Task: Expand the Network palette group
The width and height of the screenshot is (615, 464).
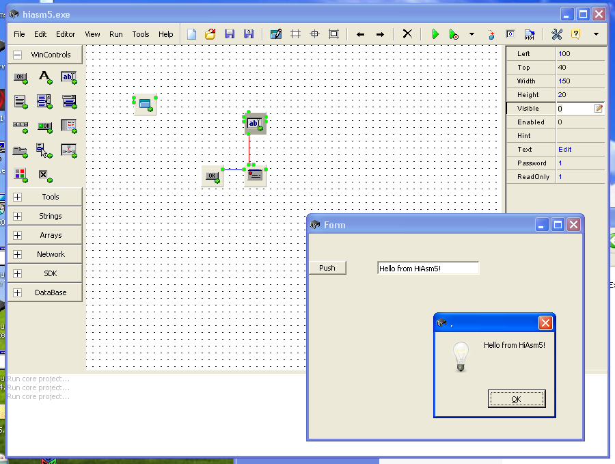Action: click(x=17, y=255)
